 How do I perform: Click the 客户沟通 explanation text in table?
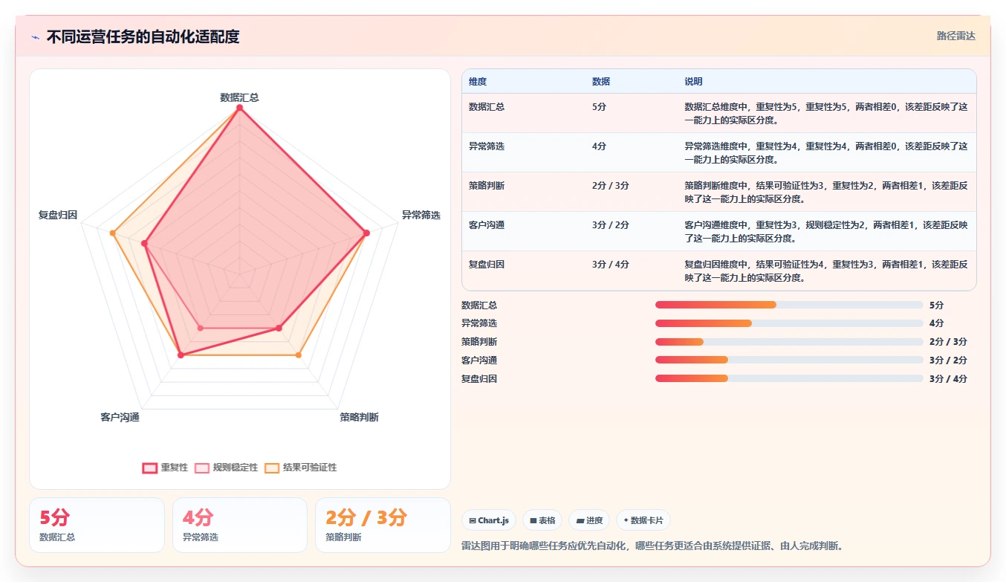[826, 231]
